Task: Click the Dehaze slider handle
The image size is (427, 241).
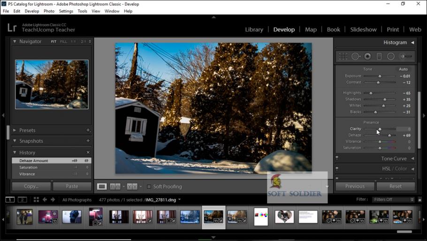Action: click(x=389, y=135)
